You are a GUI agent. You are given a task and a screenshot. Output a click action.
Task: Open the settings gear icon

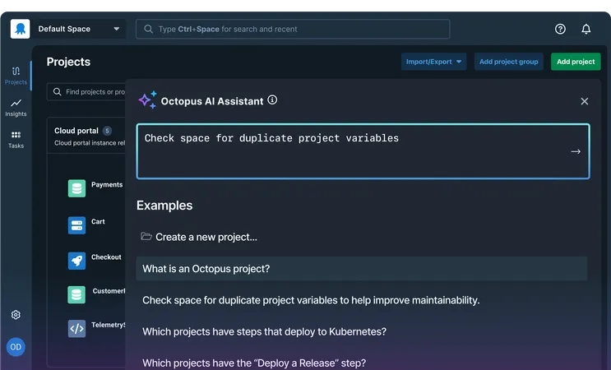pos(16,315)
